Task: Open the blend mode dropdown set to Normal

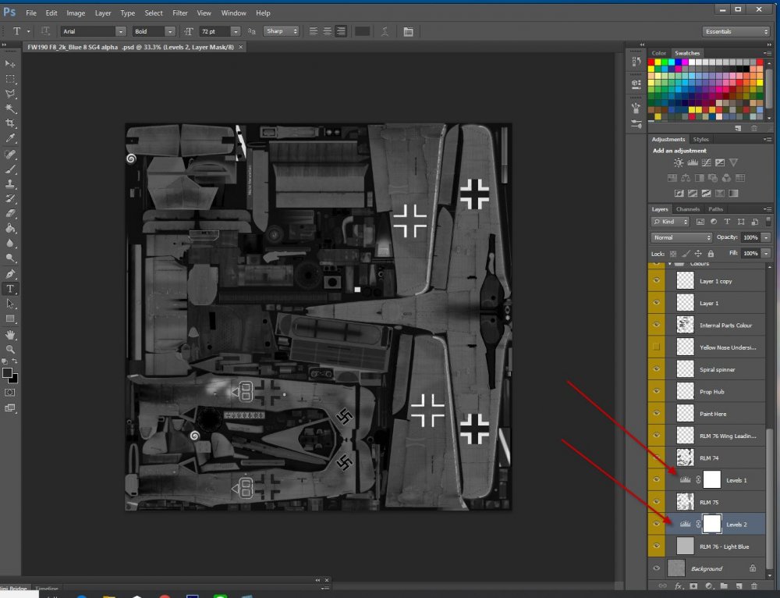Action: (682, 237)
